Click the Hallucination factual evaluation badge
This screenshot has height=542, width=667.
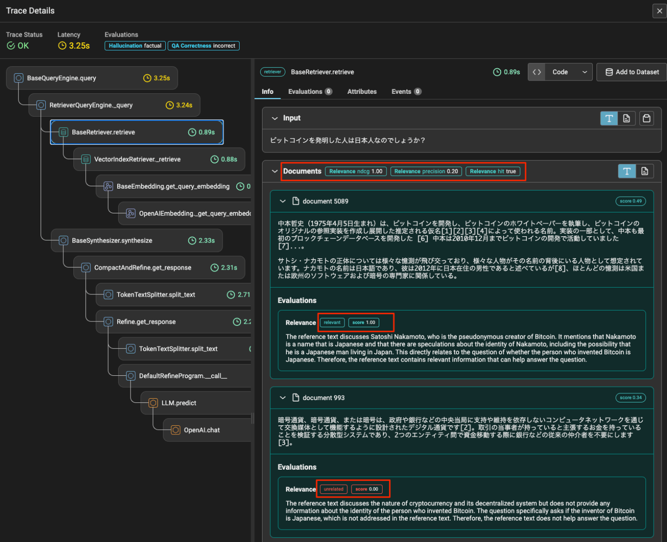click(x=135, y=46)
